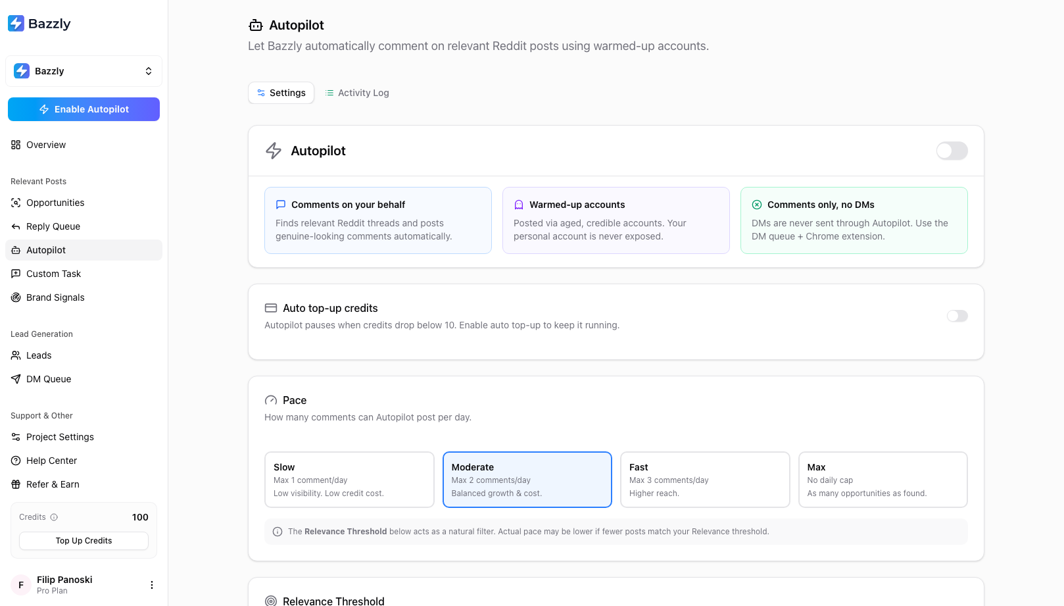Open Project Settings
Image resolution: width=1064 pixels, height=606 pixels.
(84, 437)
